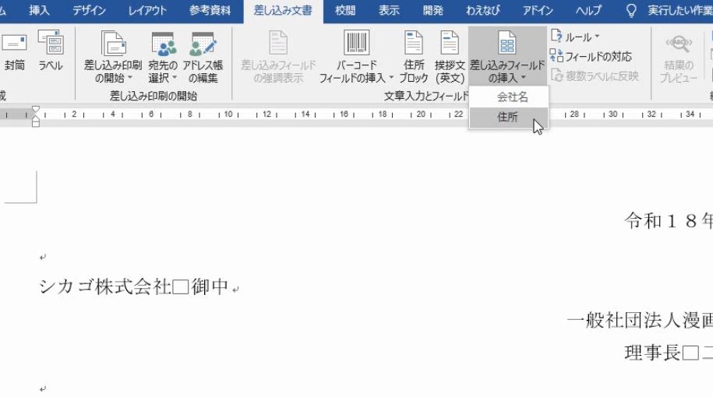Screen dimensions: 713x397
Task: Select 会社名 from field dropdown
Action: (x=509, y=97)
